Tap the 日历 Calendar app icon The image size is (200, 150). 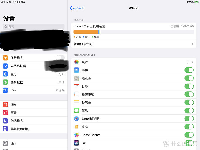click(76, 86)
